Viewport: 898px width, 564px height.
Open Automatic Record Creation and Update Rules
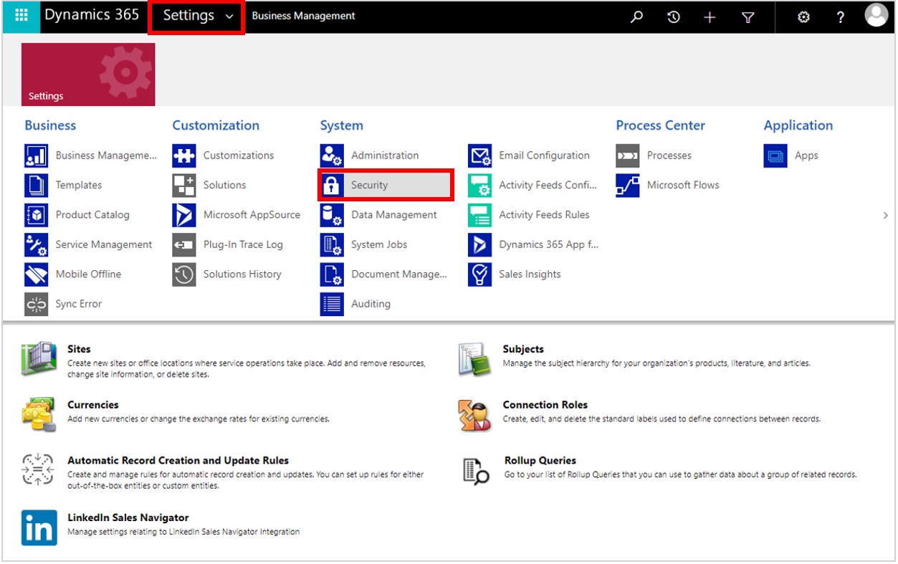tap(178, 461)
